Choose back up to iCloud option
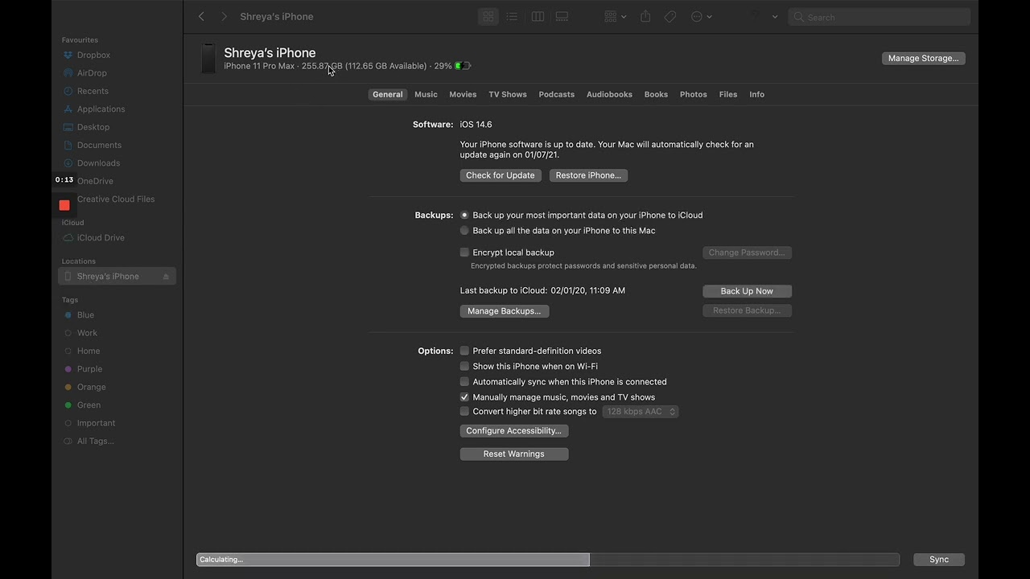This screenshot has height=579, width=1030. coord(464,216)
